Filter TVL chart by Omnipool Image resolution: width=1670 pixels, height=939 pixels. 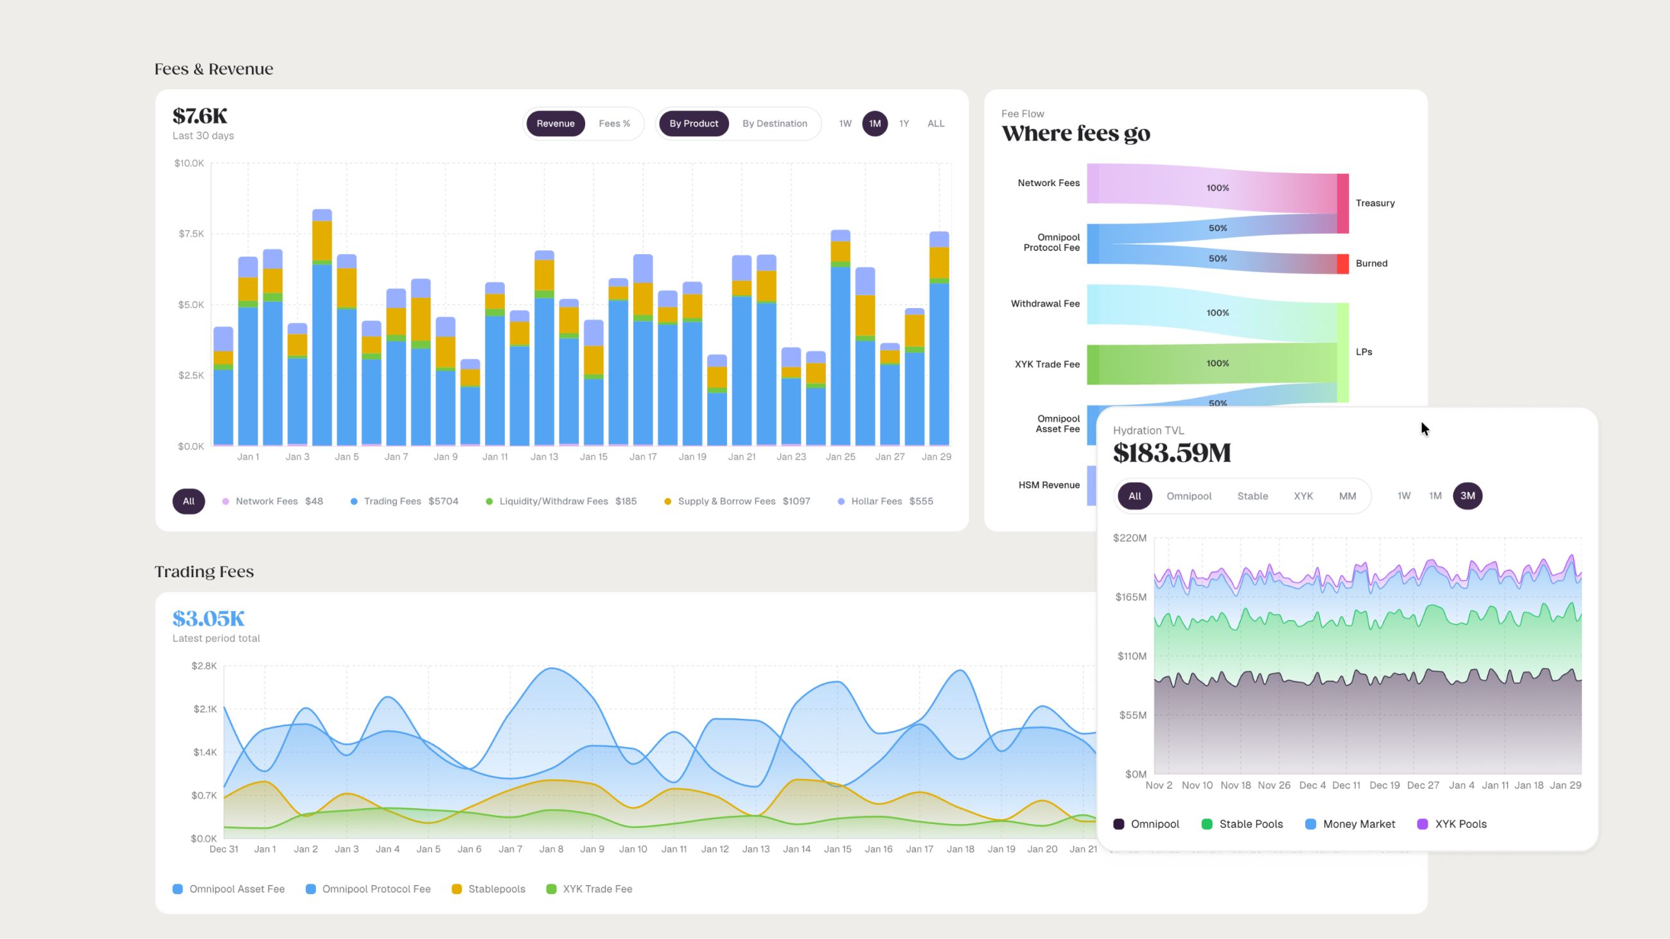point(1188,495)
